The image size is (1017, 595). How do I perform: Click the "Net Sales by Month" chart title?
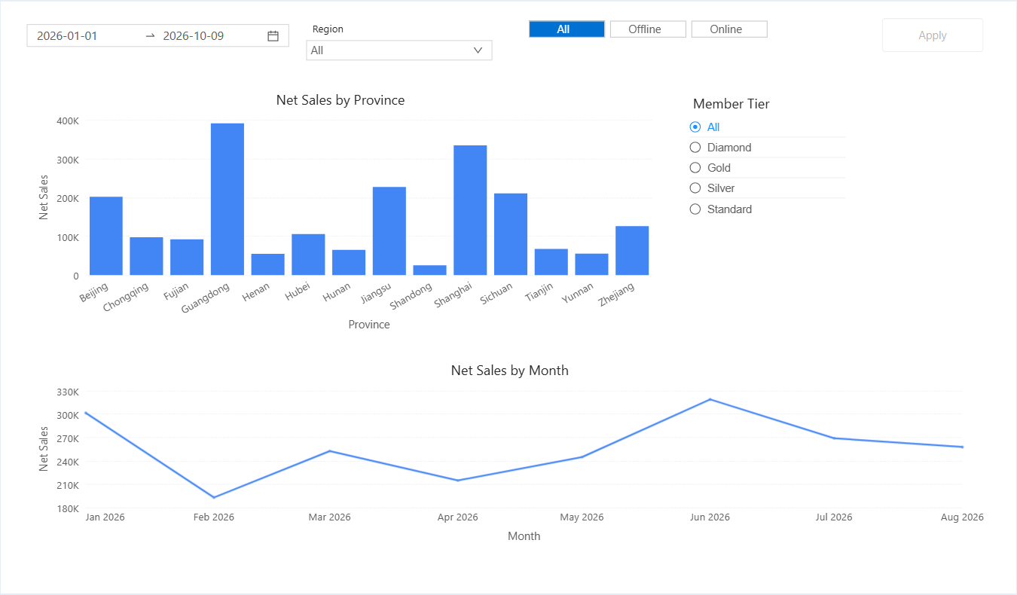(x=510, y=371)
